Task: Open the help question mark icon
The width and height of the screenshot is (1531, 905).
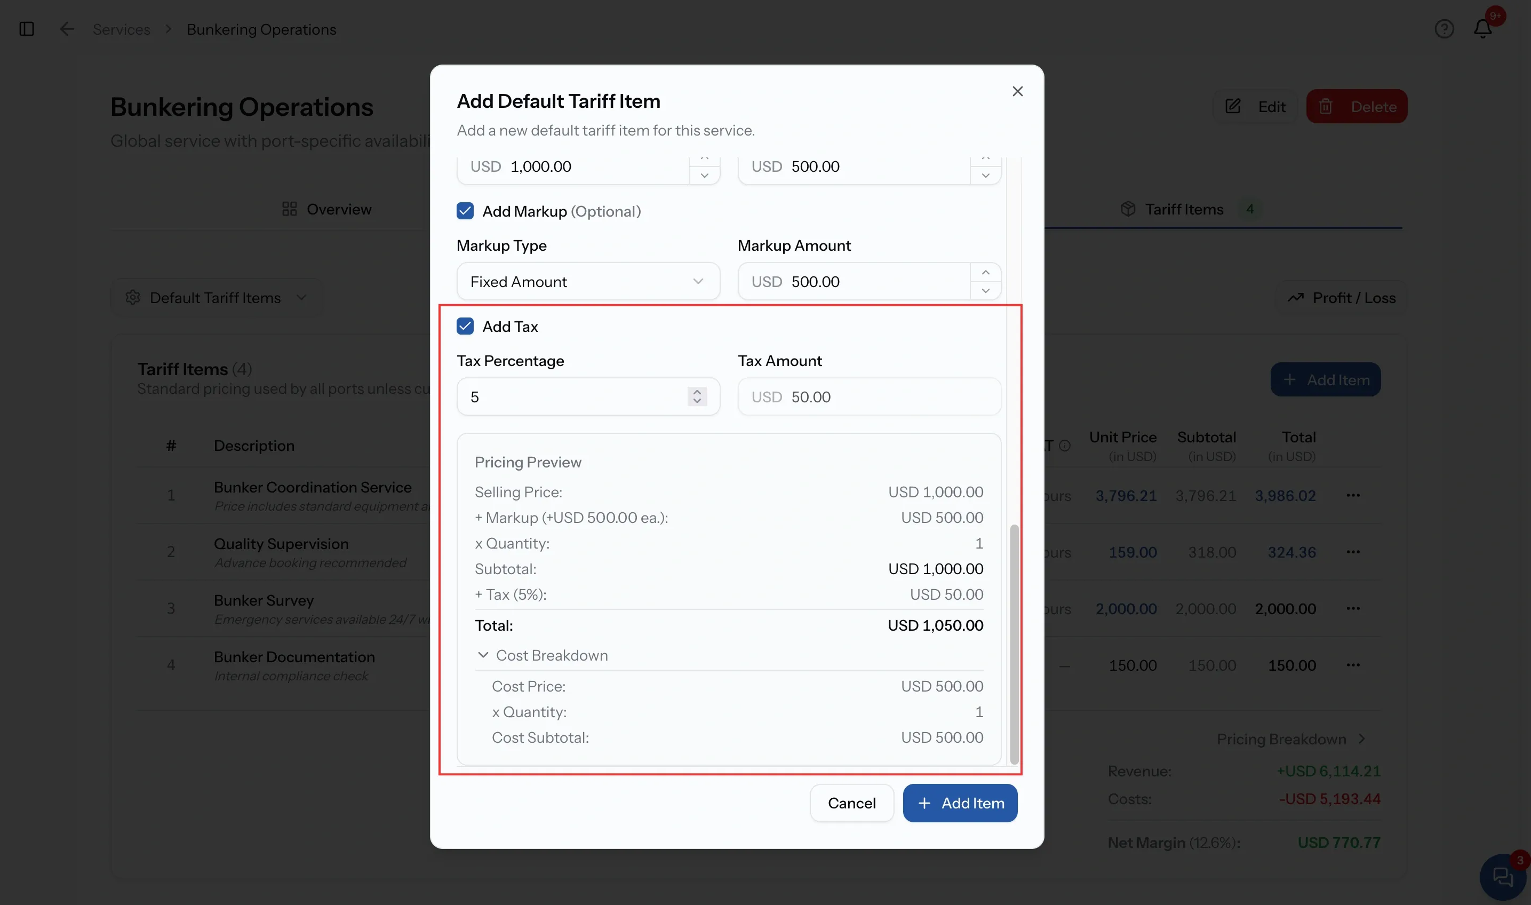Action: point(1444,29)
